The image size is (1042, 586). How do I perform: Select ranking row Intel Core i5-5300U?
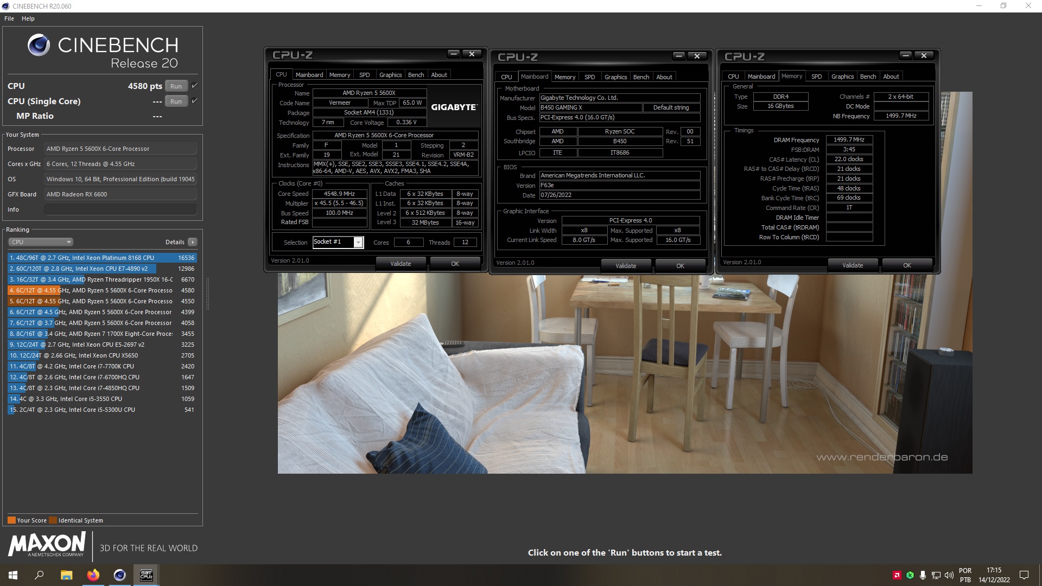point(102,410)
